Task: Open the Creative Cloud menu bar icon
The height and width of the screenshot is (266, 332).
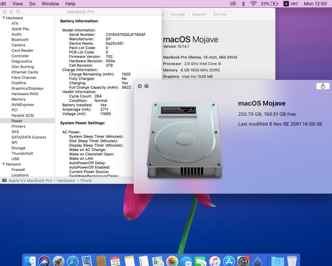Action: 233,4
